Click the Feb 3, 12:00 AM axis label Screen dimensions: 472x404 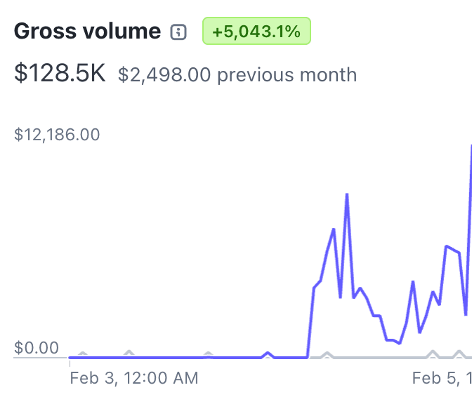[134, 379]
